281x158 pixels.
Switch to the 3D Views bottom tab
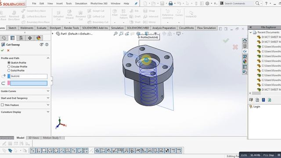[33, 138]
